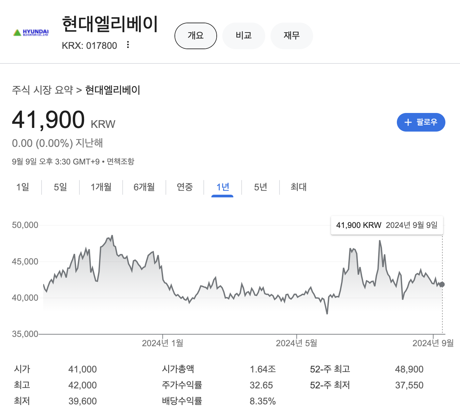The image size is (460, 412).
Task: Click the 8.35% dividend yield value
Action: [x=263, y=401]
